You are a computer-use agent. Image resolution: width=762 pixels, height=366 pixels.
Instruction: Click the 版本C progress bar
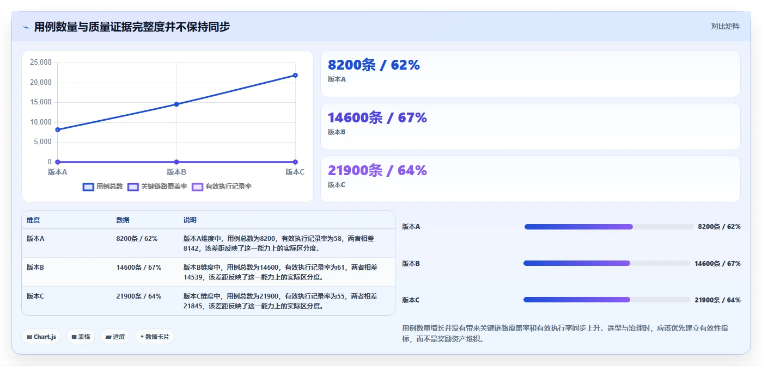click(607, 300)
